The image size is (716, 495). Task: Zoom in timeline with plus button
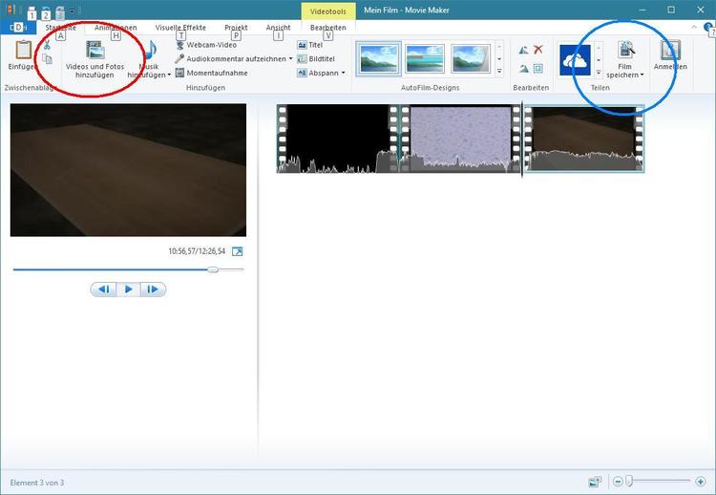click(701, 482)
